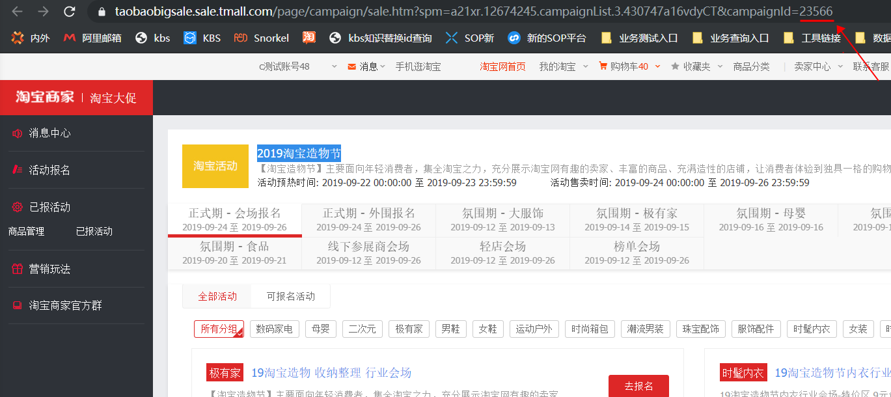The width and height of the screenshot is (891, 397).
Task: Click the browser back arrow
Action: point(18,12)
